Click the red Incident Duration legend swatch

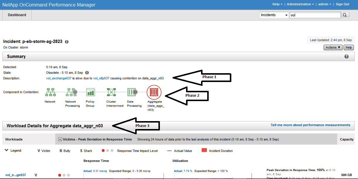coord(204,150)
